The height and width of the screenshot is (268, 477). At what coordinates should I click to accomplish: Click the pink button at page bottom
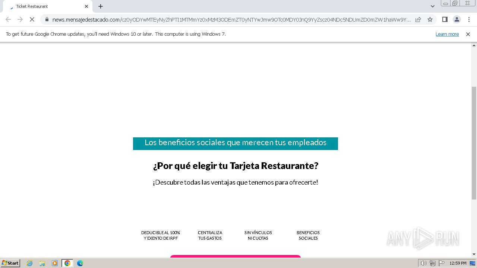pyautogui.click(x=236, y=256)
